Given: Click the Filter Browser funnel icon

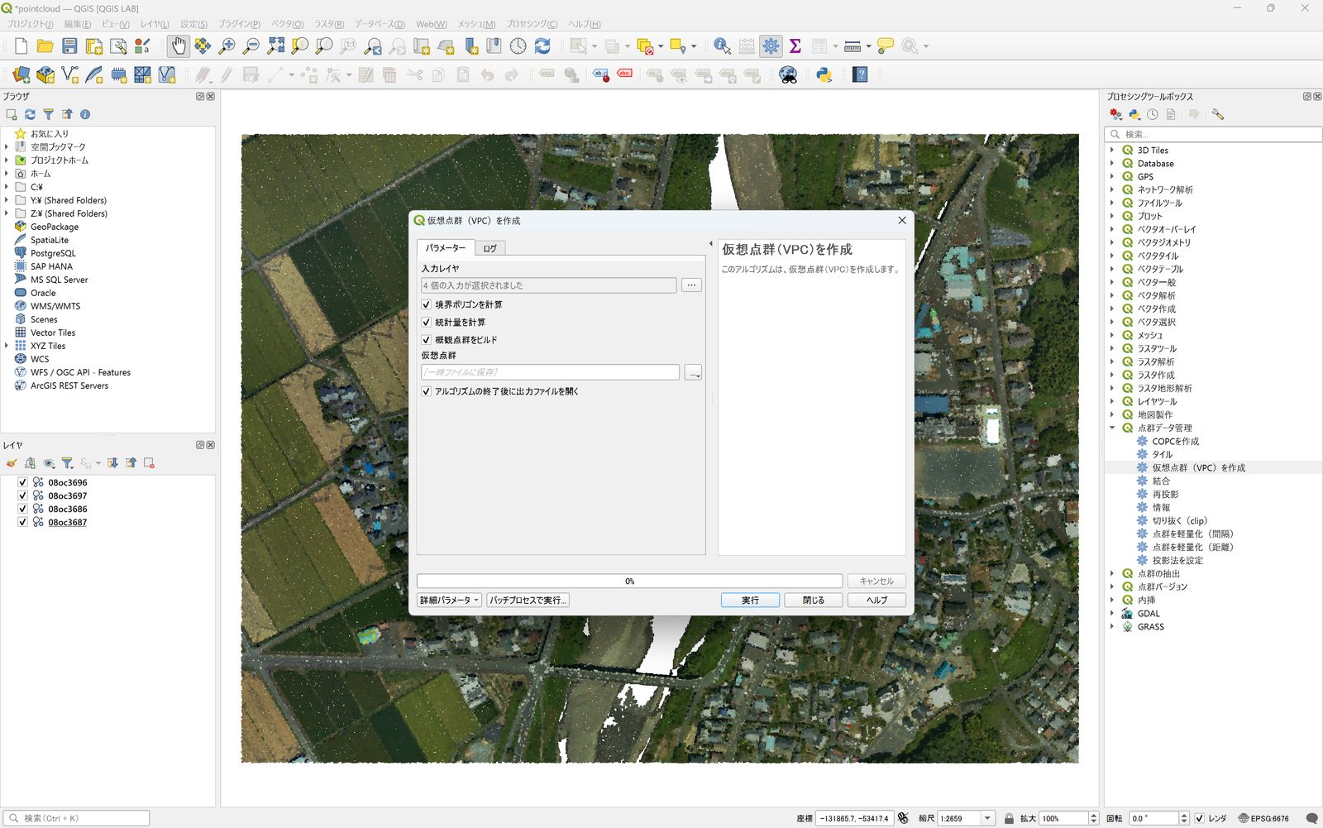Looking at the screenshot, I should tap(48, 114).
